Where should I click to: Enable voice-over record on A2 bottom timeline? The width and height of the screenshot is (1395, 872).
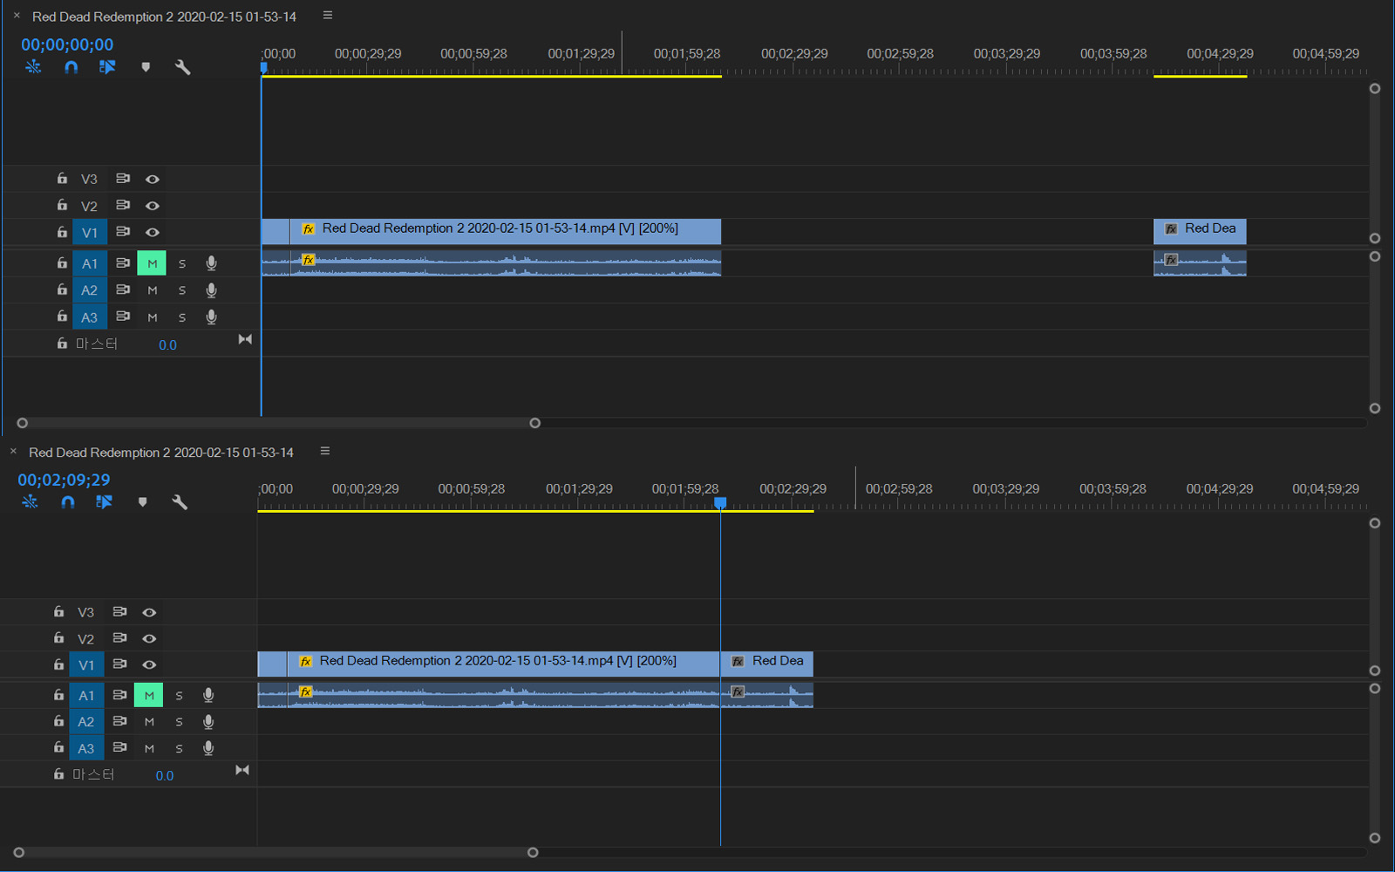coord(208,722)
